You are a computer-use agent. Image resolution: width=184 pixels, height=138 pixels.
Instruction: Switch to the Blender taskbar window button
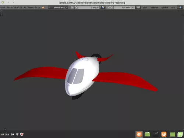pyautogui.click(x=139, y=134)
